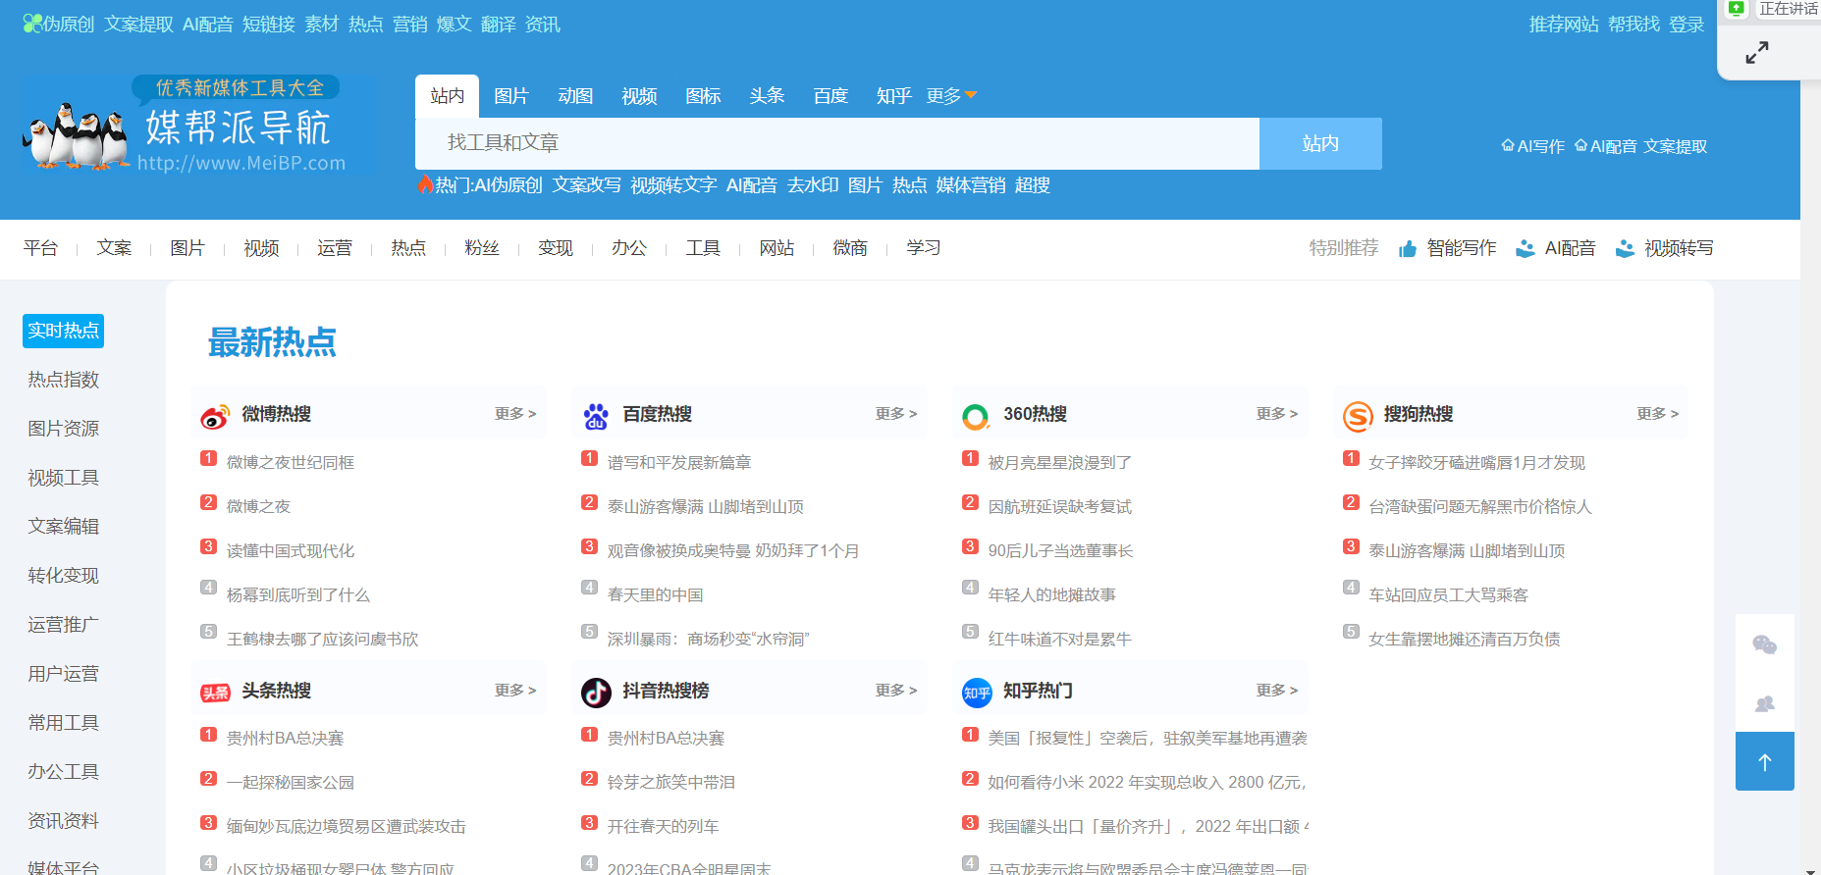
Task: Click the 360 hot search logo icon
Action: pos(975,417)
